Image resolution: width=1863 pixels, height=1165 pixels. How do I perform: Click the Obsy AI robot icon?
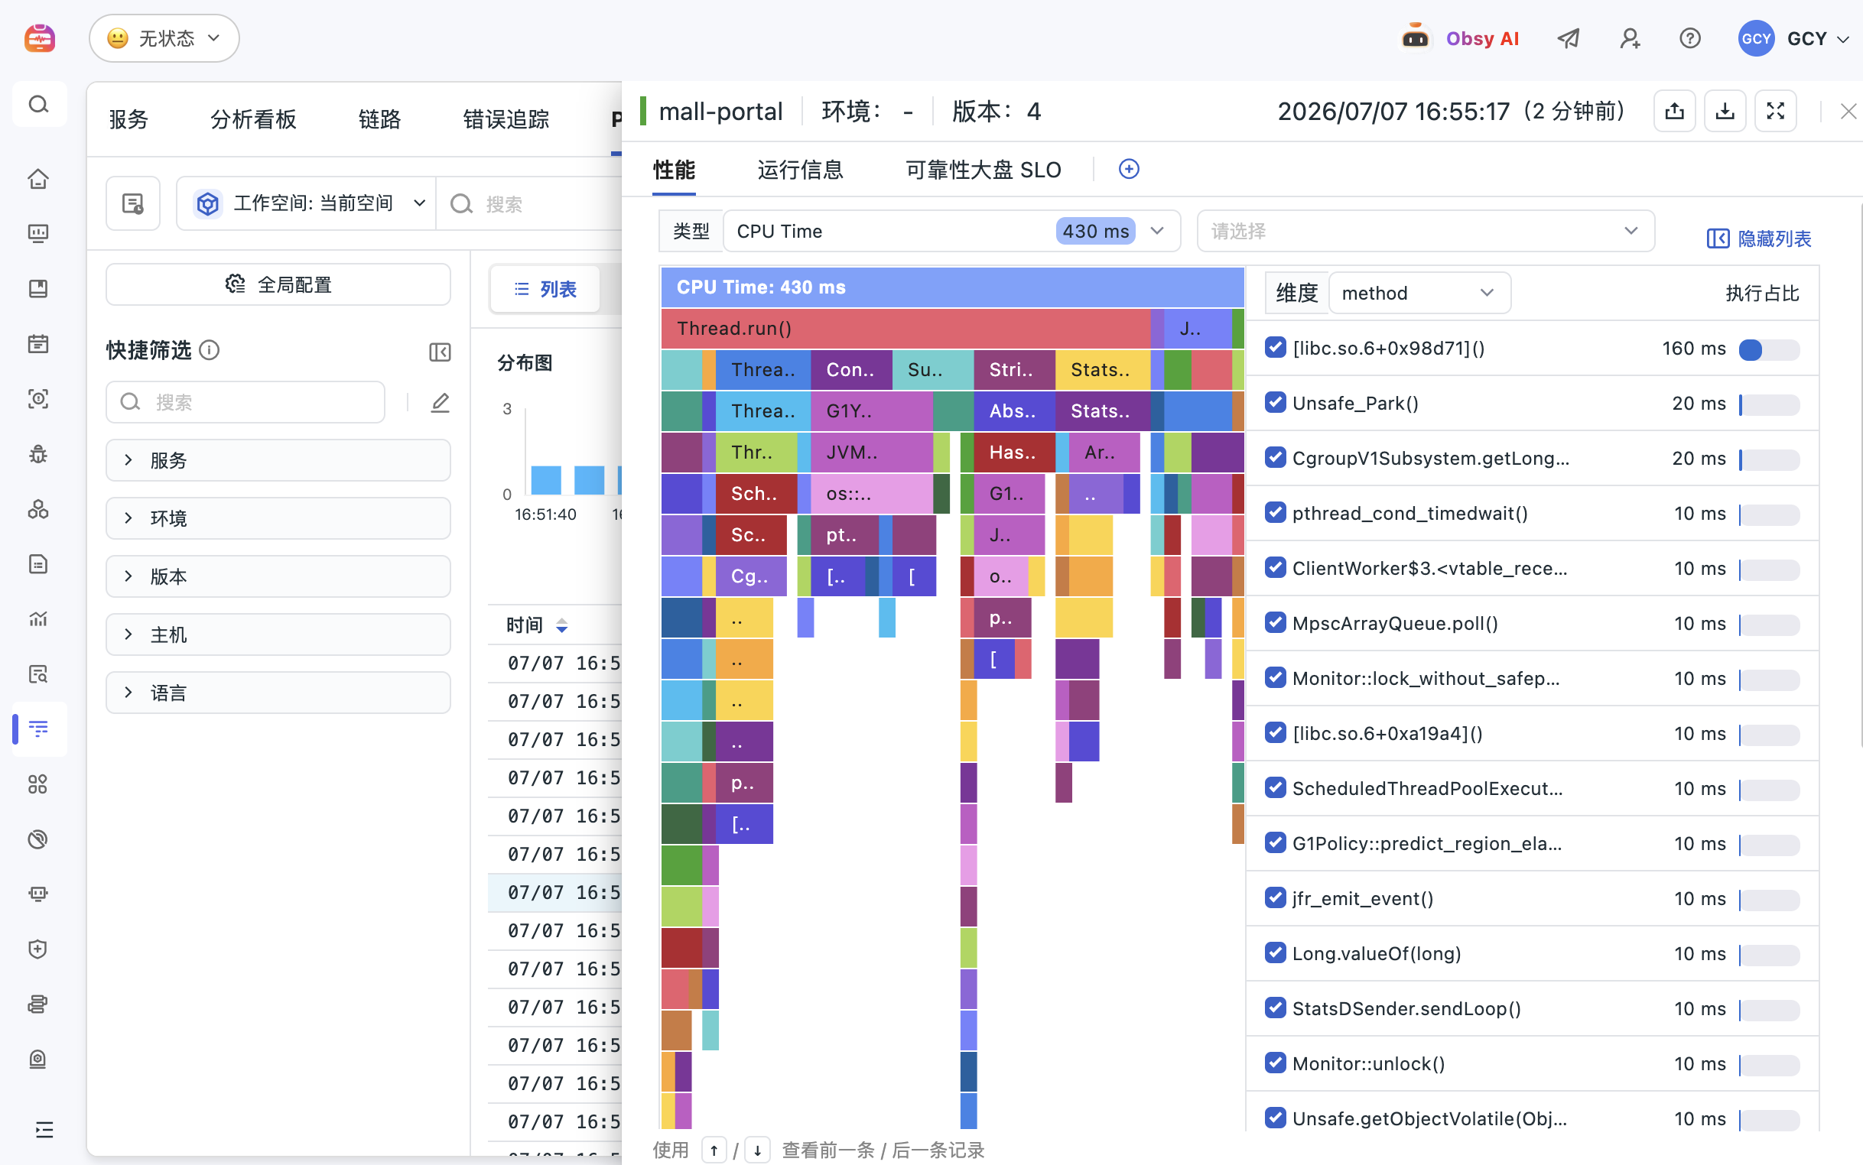(x=1414, y=37)
